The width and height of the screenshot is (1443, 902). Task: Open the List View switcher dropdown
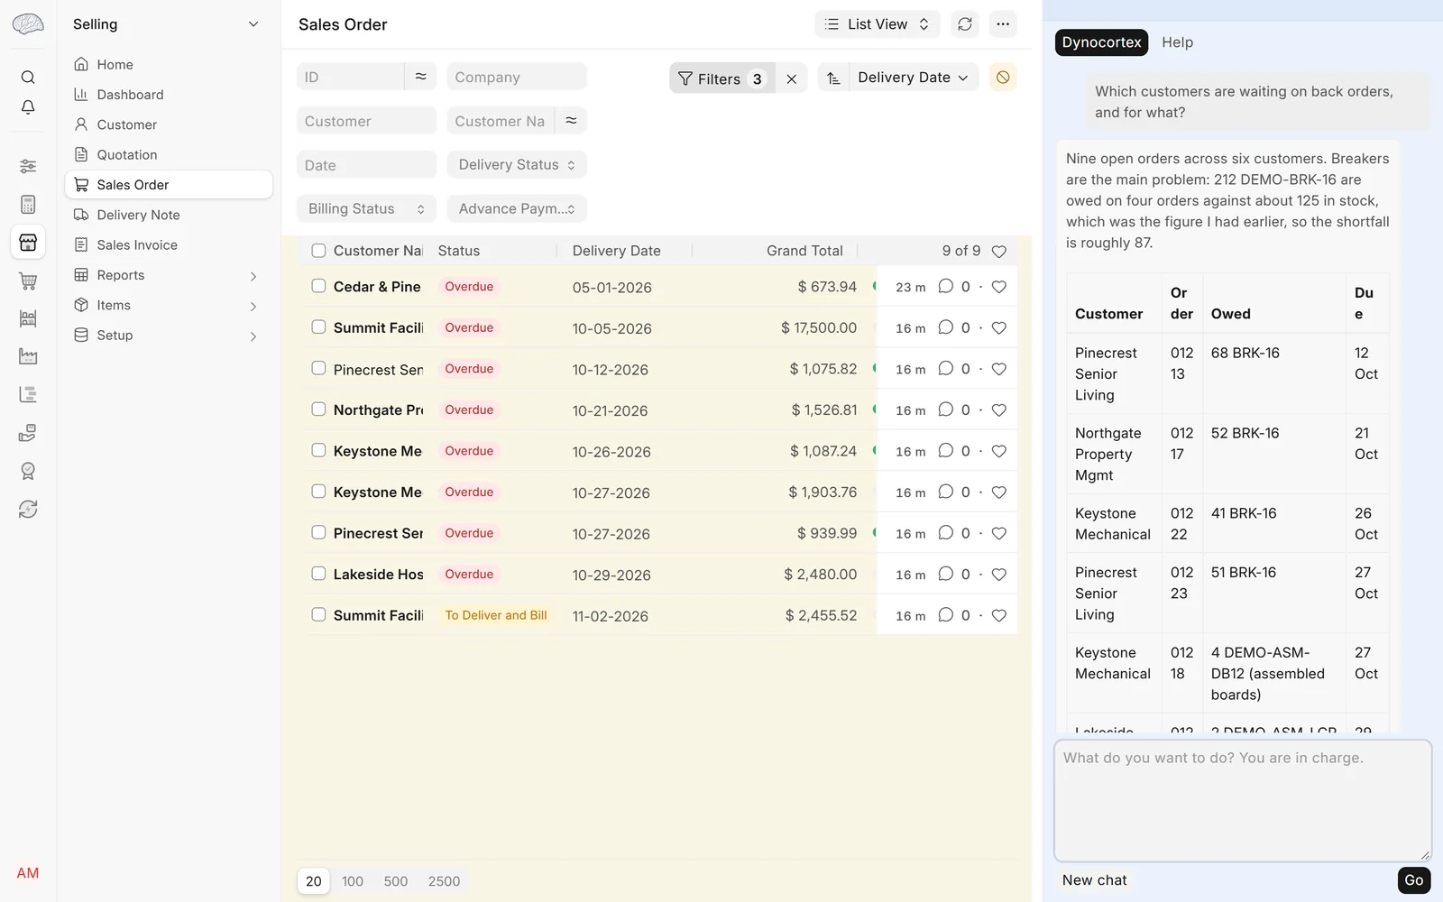[x=878, y=24]
